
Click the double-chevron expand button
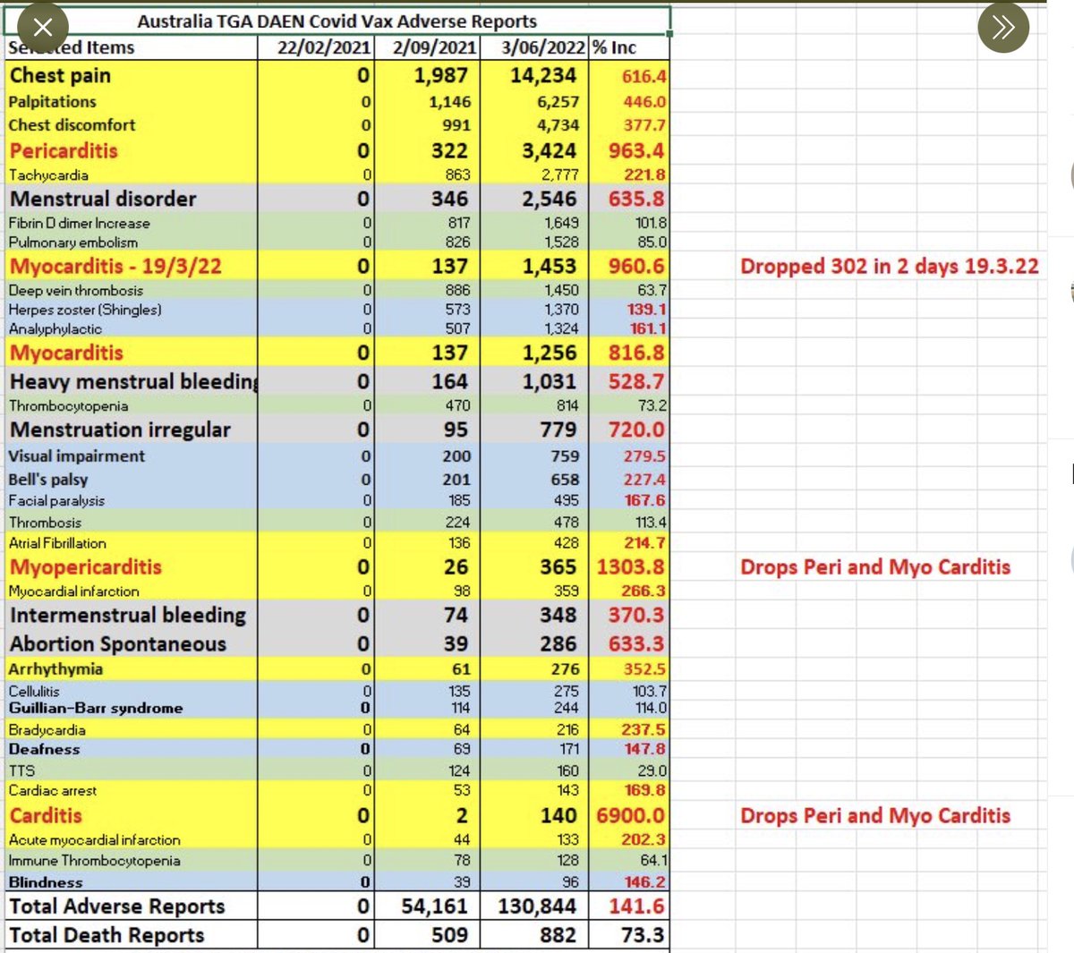(x=1003, y=28)
